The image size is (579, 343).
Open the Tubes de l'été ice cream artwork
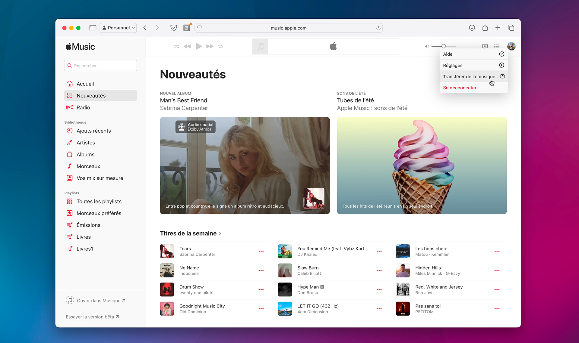[x=422, y=165]
